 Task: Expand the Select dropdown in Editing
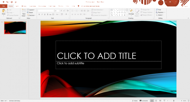coord(160,15)
